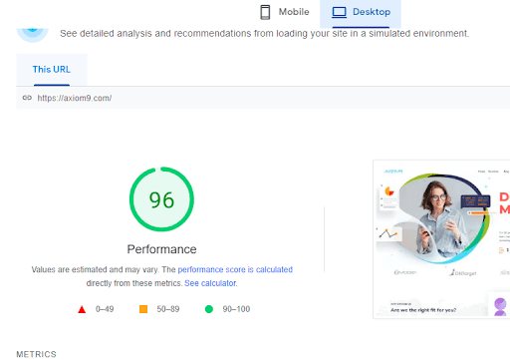The image size is (510, 360).
Task: Click the desktop laptop icon
Action: (x=339, y=12)
